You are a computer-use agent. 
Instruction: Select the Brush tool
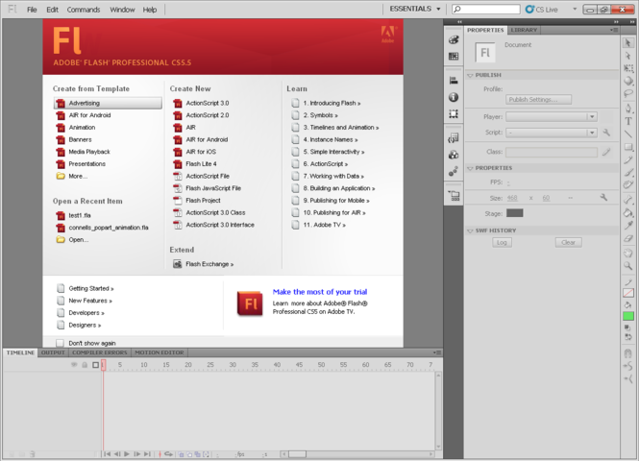tap(628, 172)
